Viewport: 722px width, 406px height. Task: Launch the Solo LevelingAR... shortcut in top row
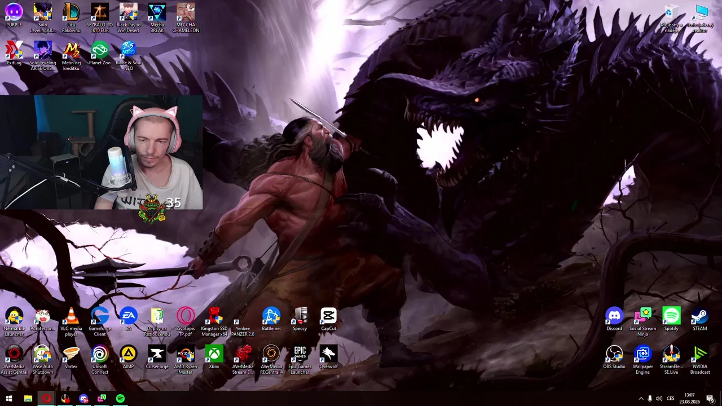tap(43, 17)
